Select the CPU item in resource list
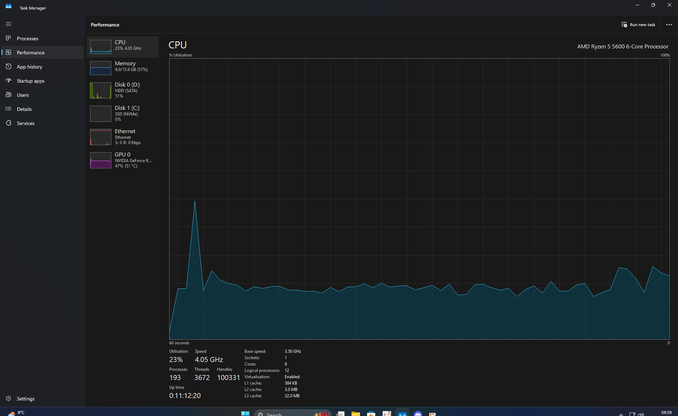 point(123,47)
